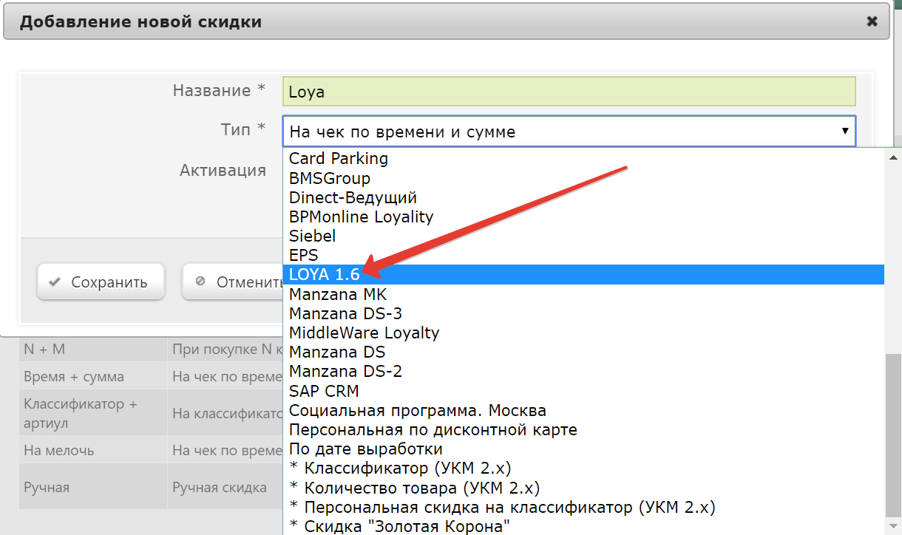Pick Manzana DS-2 from the list
Screen dimensions: 902x535
pyautogui.click(x=584, y=370)
